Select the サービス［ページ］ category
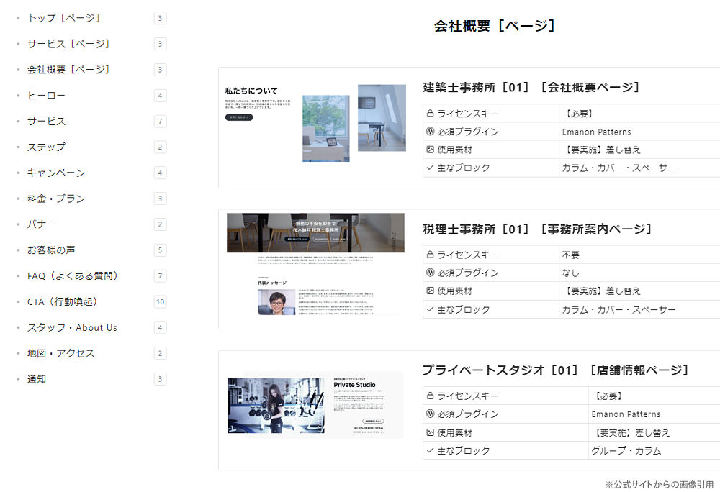 click(x=68, y=44)
